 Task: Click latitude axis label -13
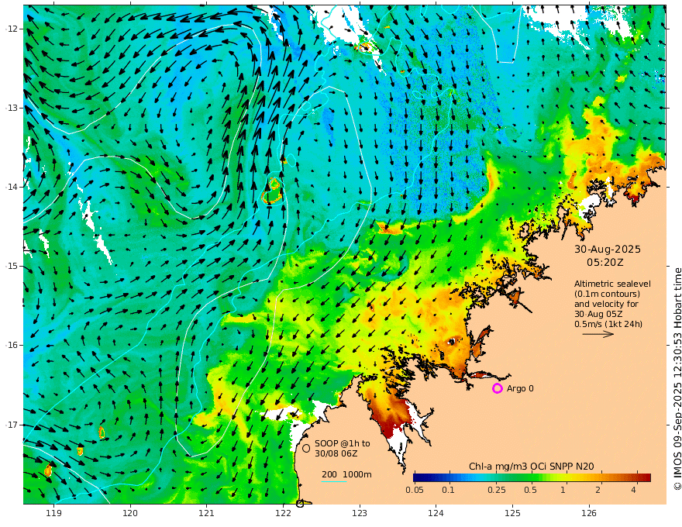tap(12, 108)
